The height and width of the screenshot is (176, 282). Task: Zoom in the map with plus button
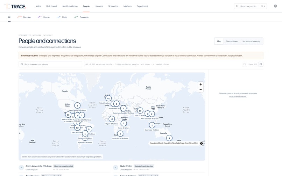tap(200, 85)
